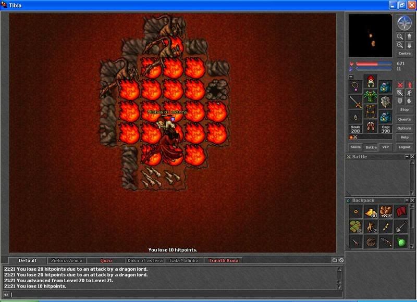Close the Battle panel
Screen dimensions: 417x302
(412, 157)
